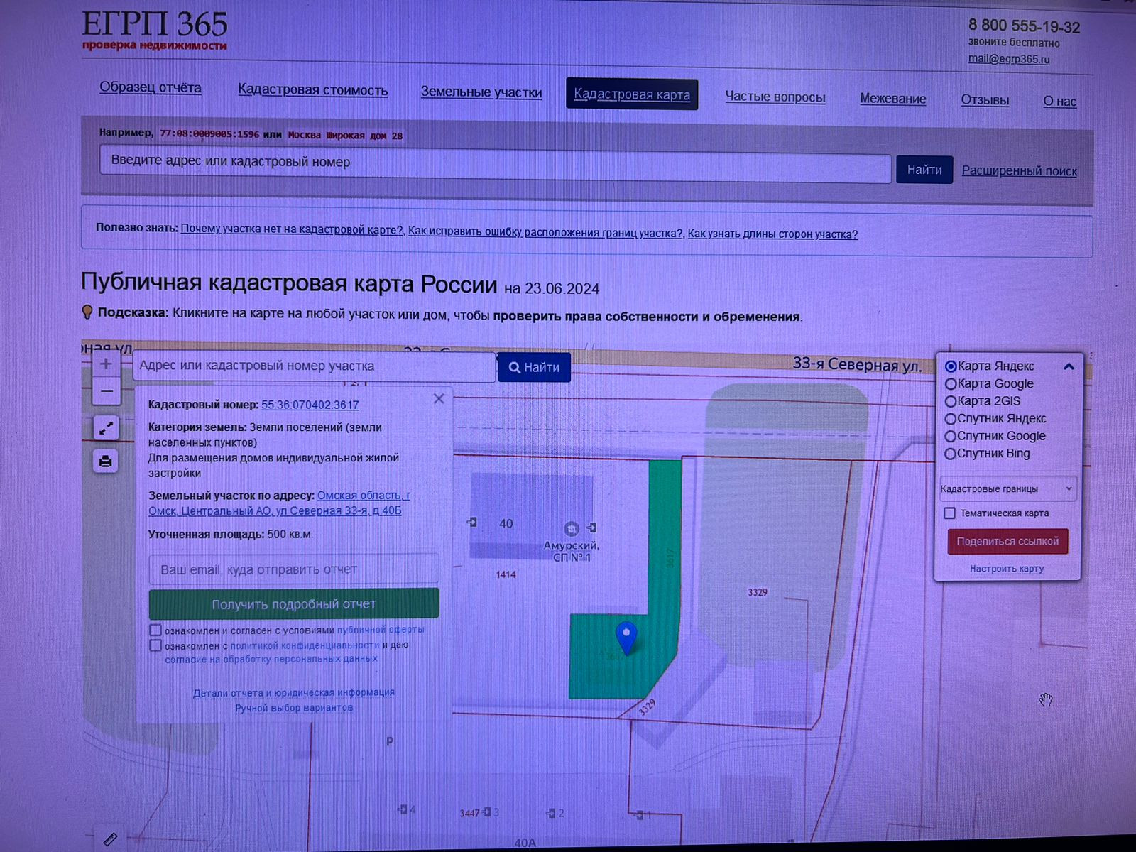Select the Амурский СП №1 map marker icon
The image size is (1136, 852).
pos(571,529)
